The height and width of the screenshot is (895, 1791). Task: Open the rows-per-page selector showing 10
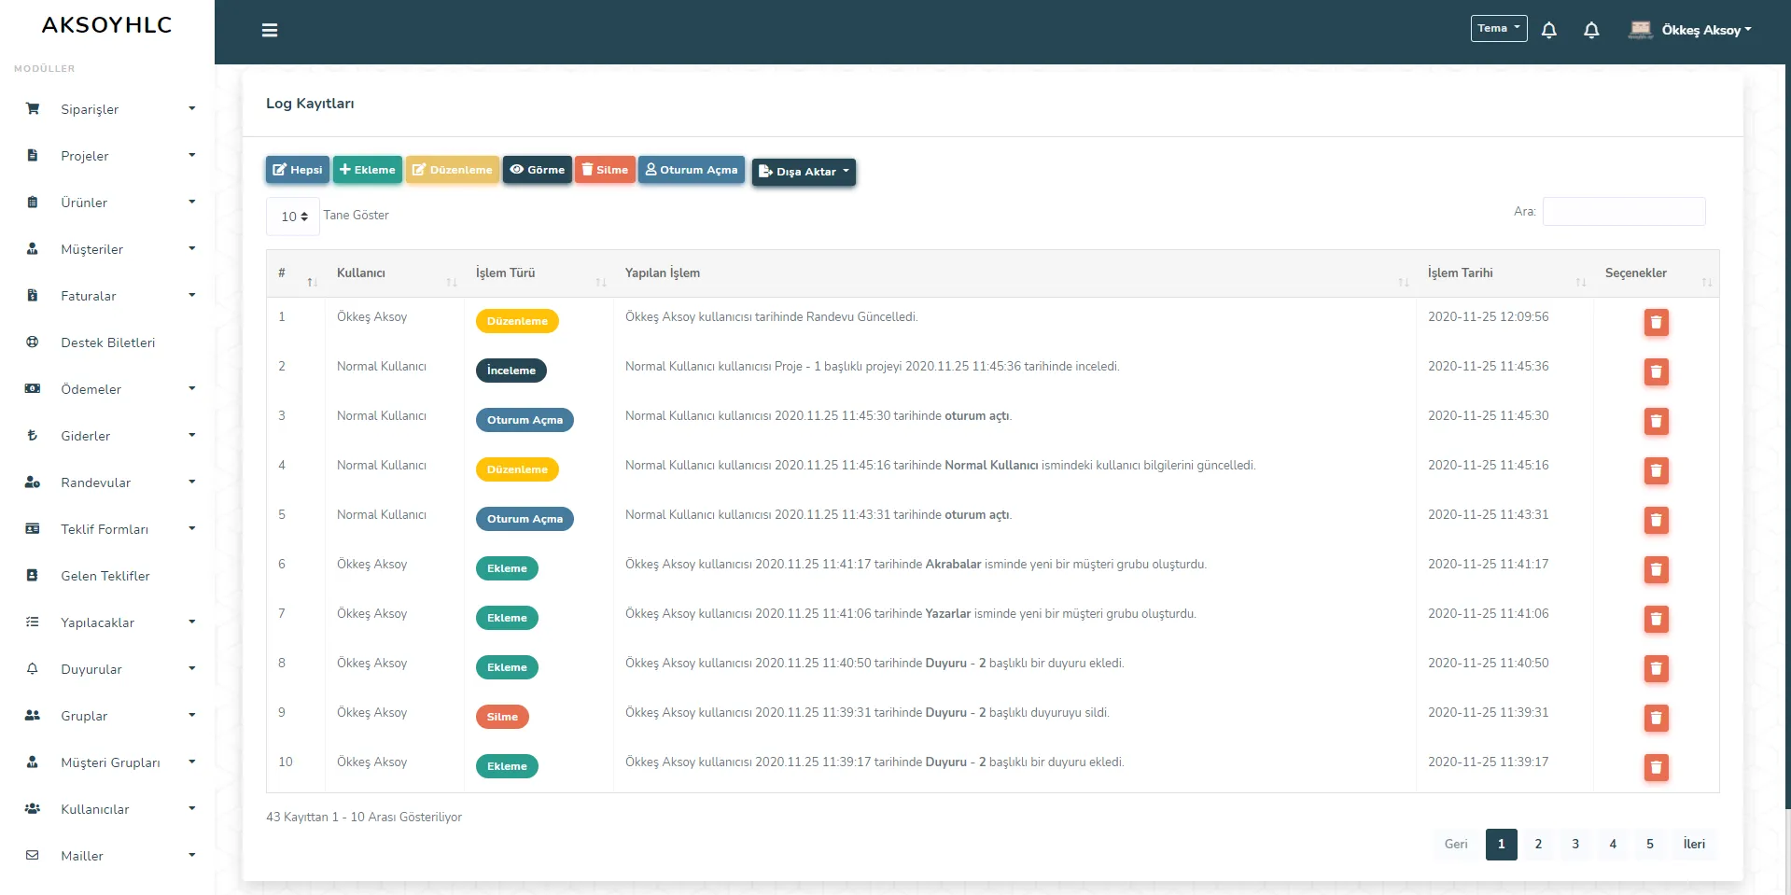293,217
